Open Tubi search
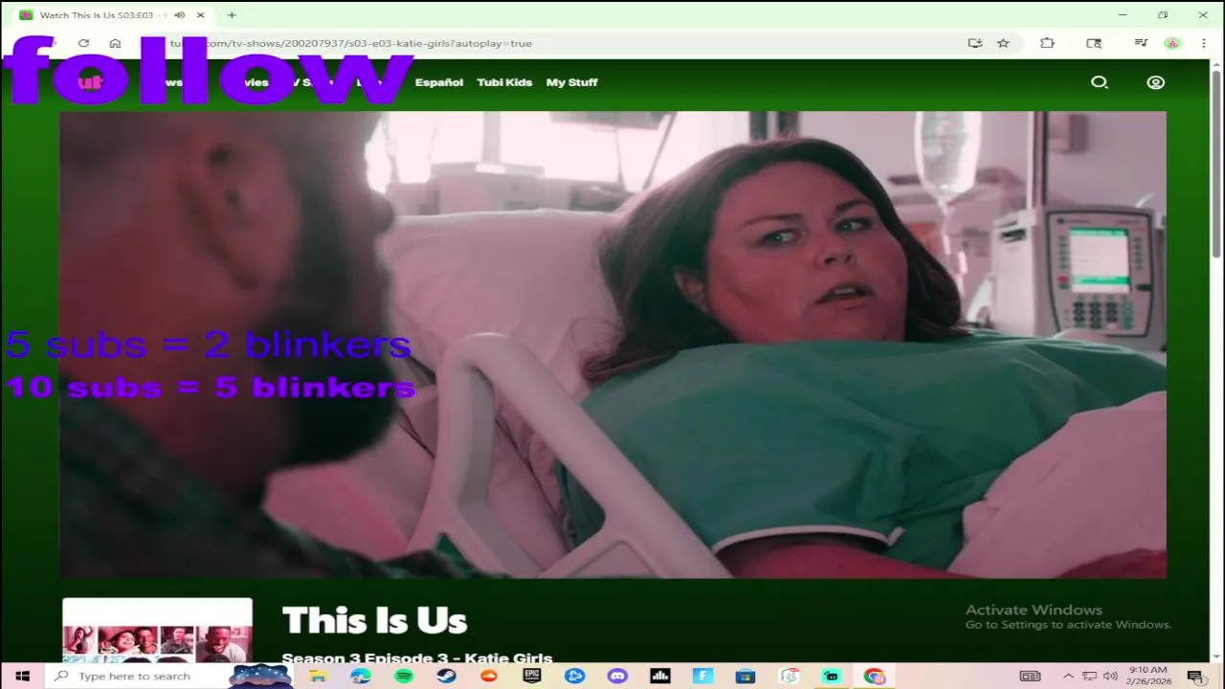This screenshot has height=689, width=1225. [x=1100, y=82]
